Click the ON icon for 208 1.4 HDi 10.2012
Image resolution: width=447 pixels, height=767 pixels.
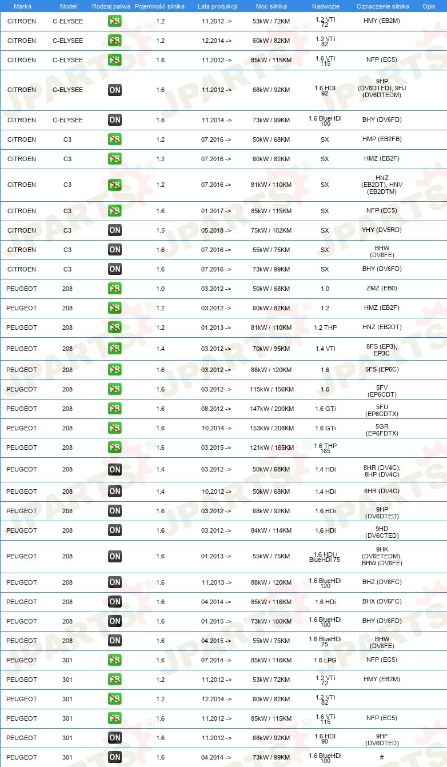click(x=115, y=492)
